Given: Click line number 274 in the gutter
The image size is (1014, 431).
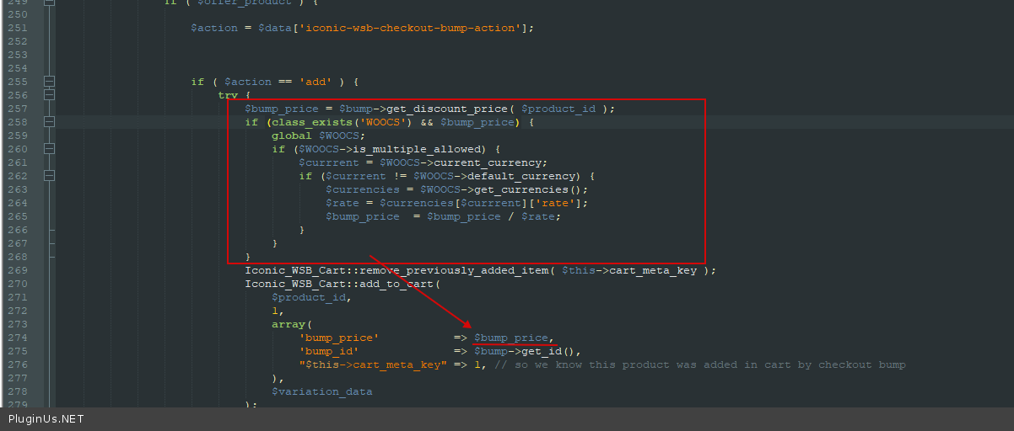Looking at the screenshot, I should (17, 338).
